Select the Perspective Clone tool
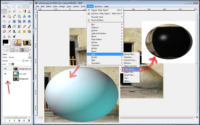 [x=29, y=31]
